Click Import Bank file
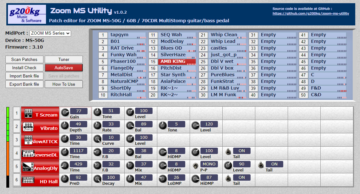360x194 pixels. coord(24,76)
